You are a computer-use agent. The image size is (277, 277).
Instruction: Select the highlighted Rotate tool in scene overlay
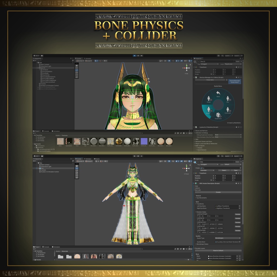[77, 70]
